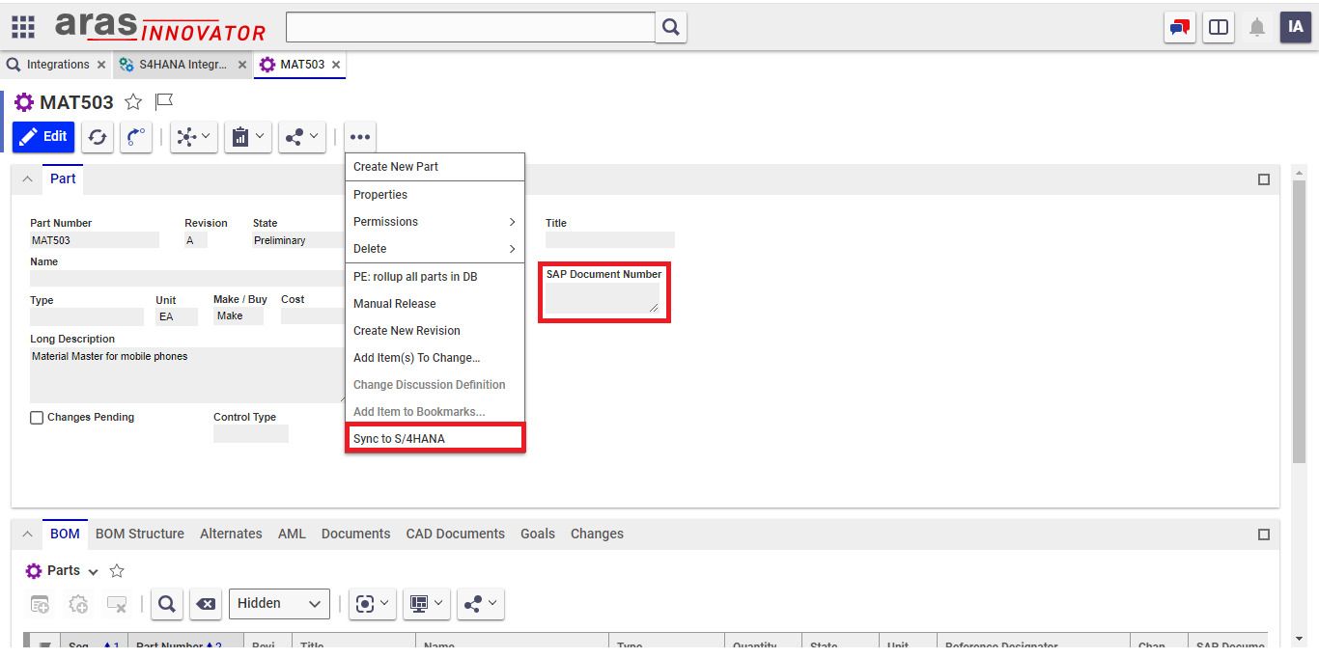Click the Control Type field
The image size is (1319, 658).
coord(251,434)
